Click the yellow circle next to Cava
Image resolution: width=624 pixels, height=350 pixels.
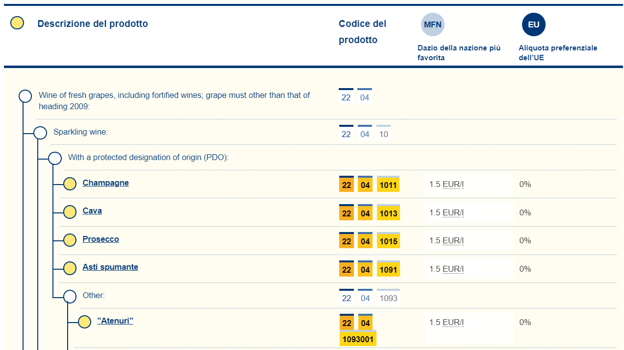point(70,212)
